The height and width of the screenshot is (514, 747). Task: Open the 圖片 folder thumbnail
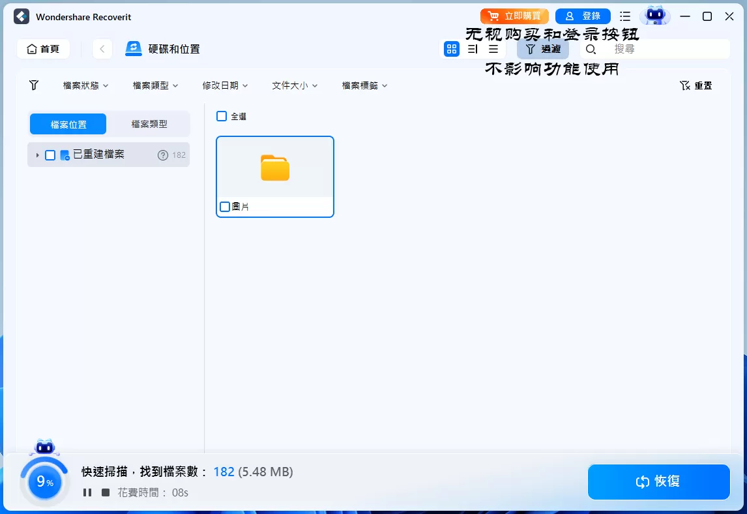(x=274, y=168)
